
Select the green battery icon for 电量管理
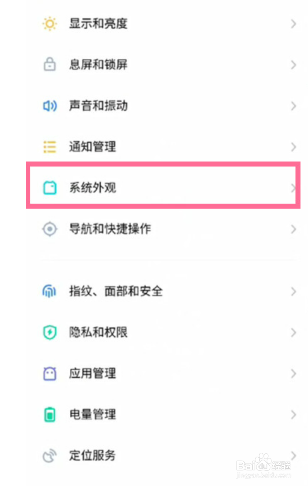(49, 414)
